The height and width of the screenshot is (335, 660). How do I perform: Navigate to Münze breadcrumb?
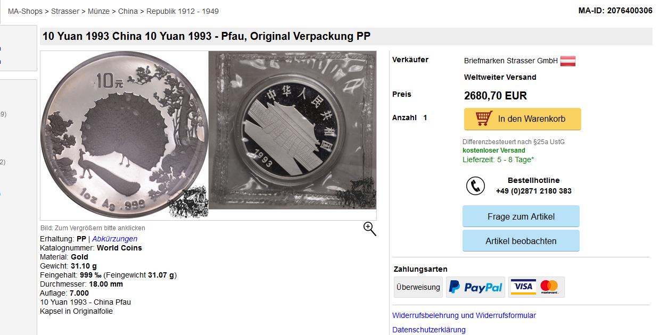[x=98, y=11]
